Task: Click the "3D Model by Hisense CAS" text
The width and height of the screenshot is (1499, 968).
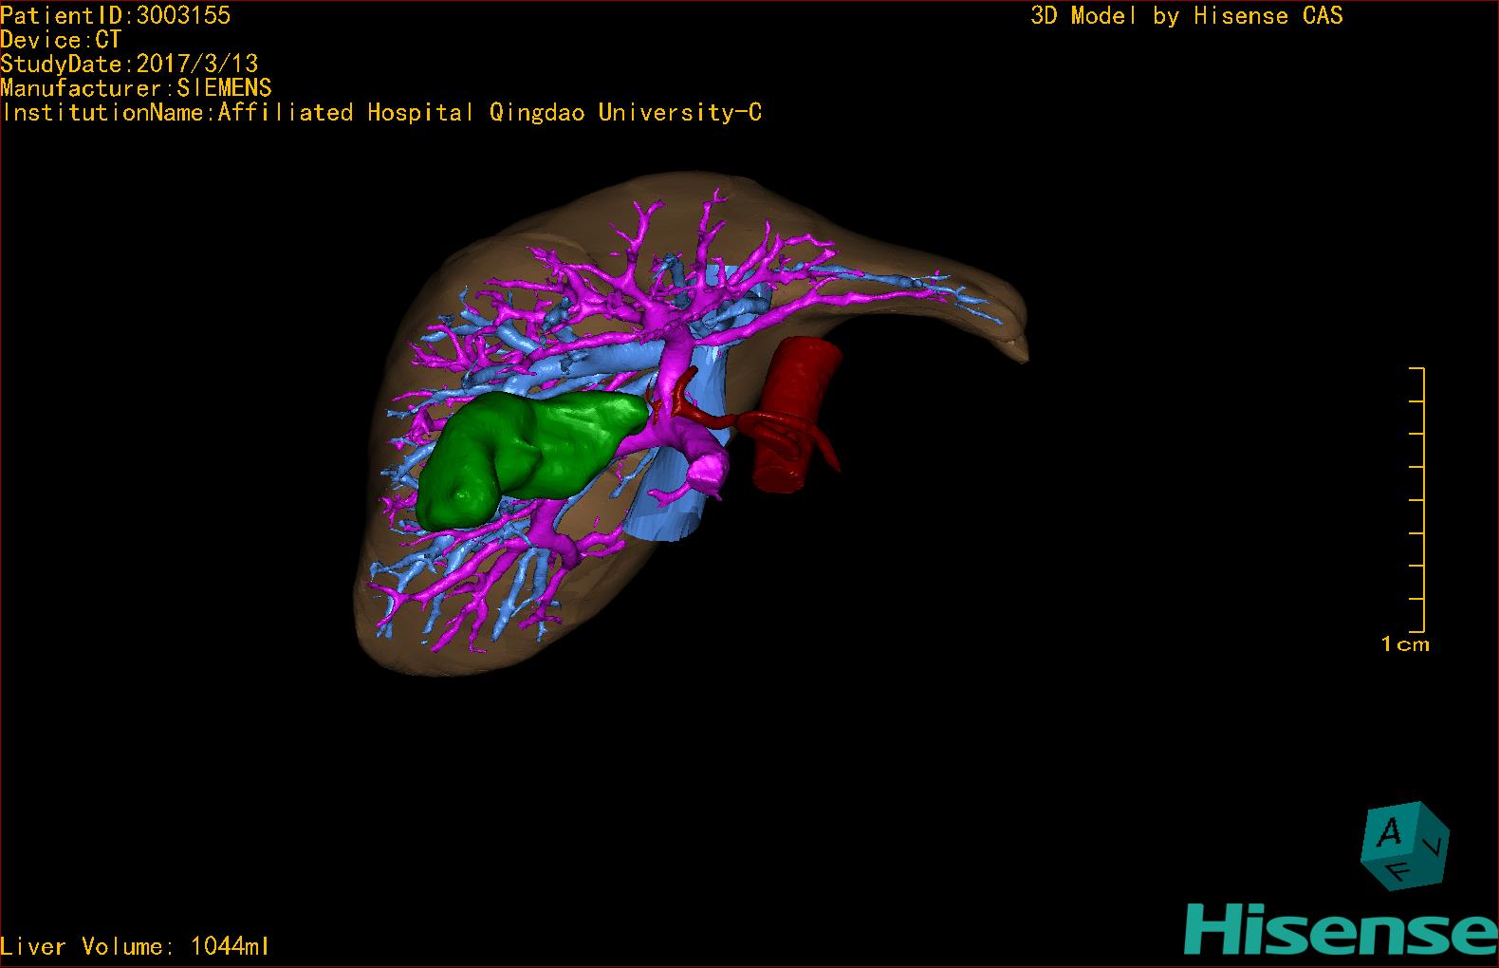Action: 1187,16
